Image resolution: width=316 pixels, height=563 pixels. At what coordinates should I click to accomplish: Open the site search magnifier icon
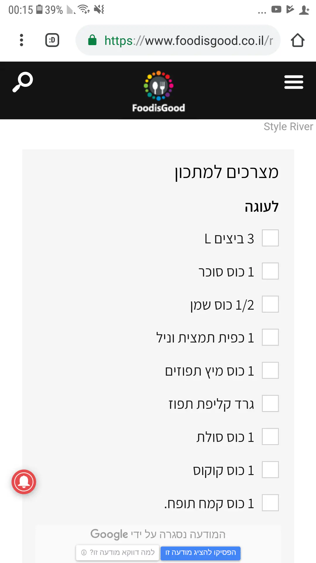(23, 82)
